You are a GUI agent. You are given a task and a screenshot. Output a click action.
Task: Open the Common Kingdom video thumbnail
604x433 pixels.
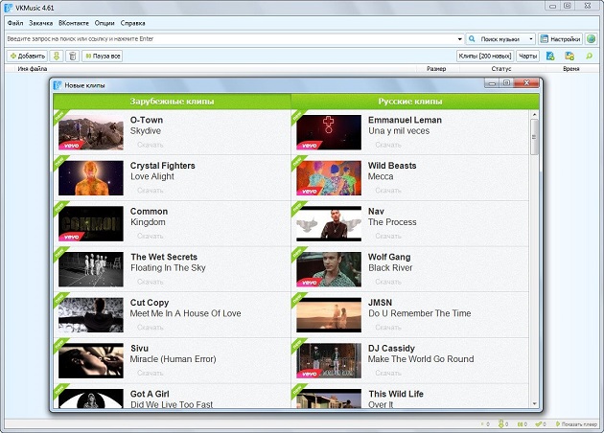pos(91,223)
